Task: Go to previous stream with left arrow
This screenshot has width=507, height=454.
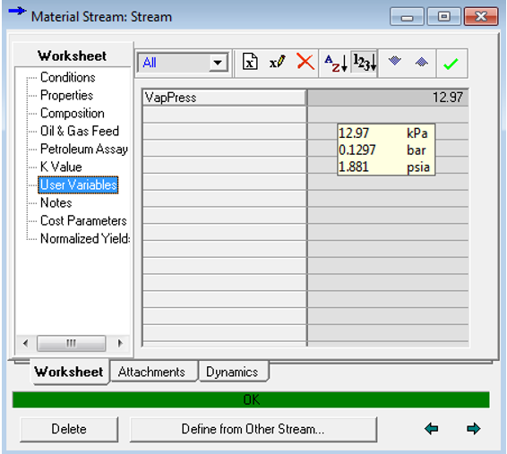Action: [x=431, y=429]
